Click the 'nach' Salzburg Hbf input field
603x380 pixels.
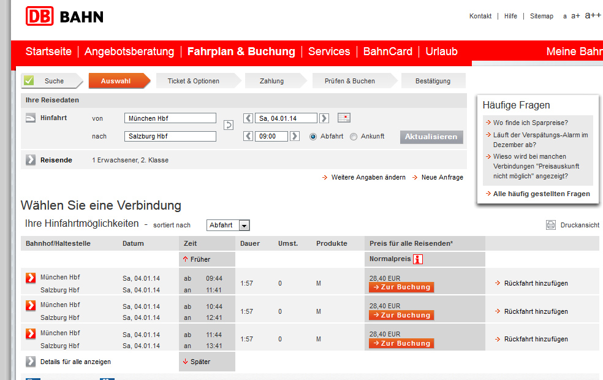(x=170, y=136)
